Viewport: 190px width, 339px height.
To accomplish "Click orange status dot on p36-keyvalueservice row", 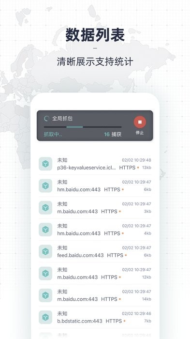I will click(138, 168).
